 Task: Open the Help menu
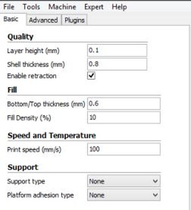119,7
